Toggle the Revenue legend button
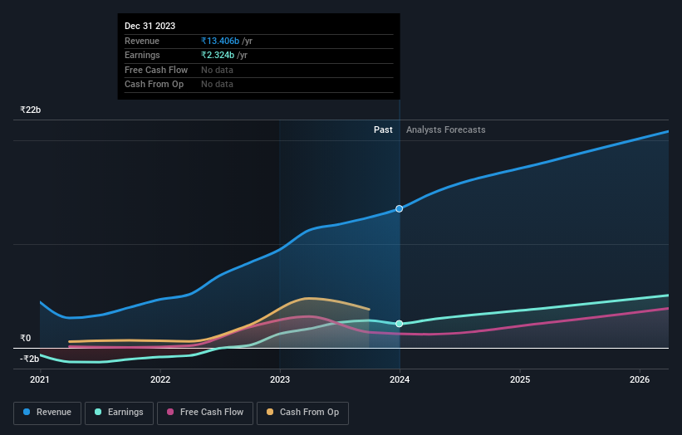Viewport: 682px width, 435px height. click(x=47, y=413)
